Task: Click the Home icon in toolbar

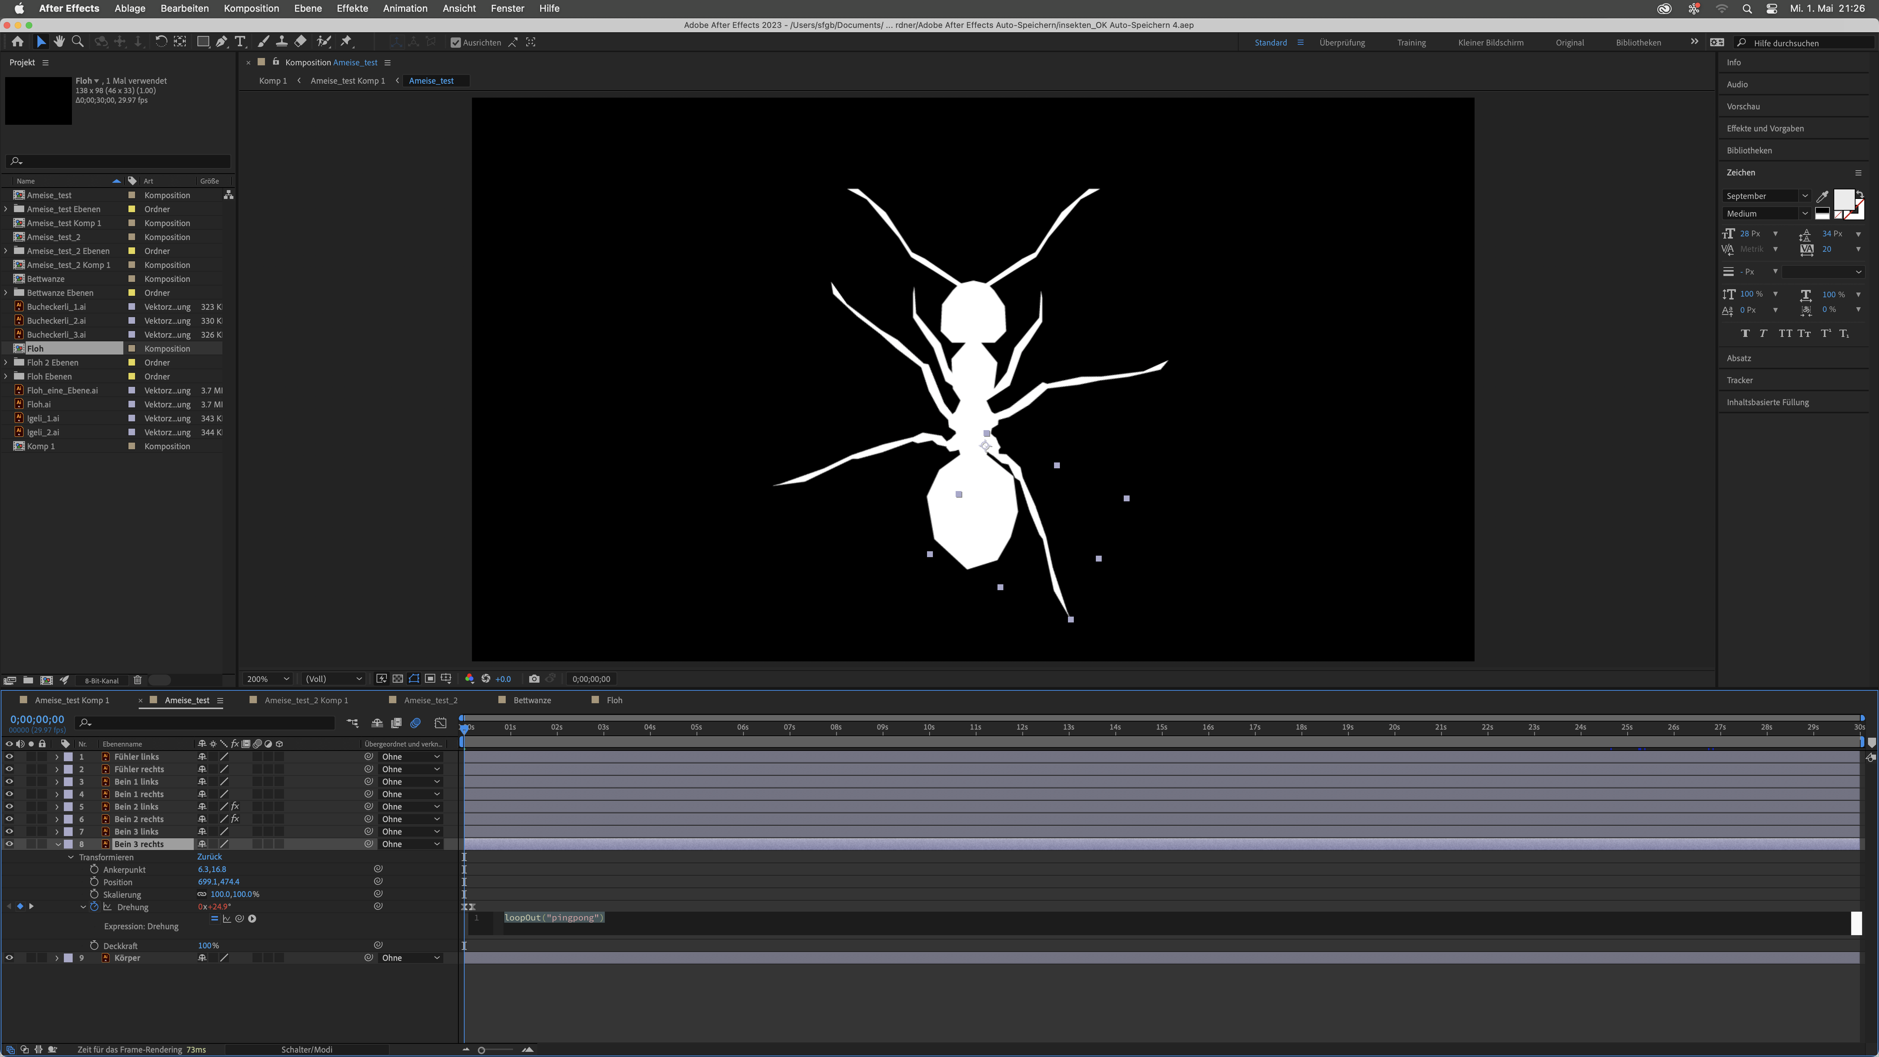Action: [x=18, y=41]
